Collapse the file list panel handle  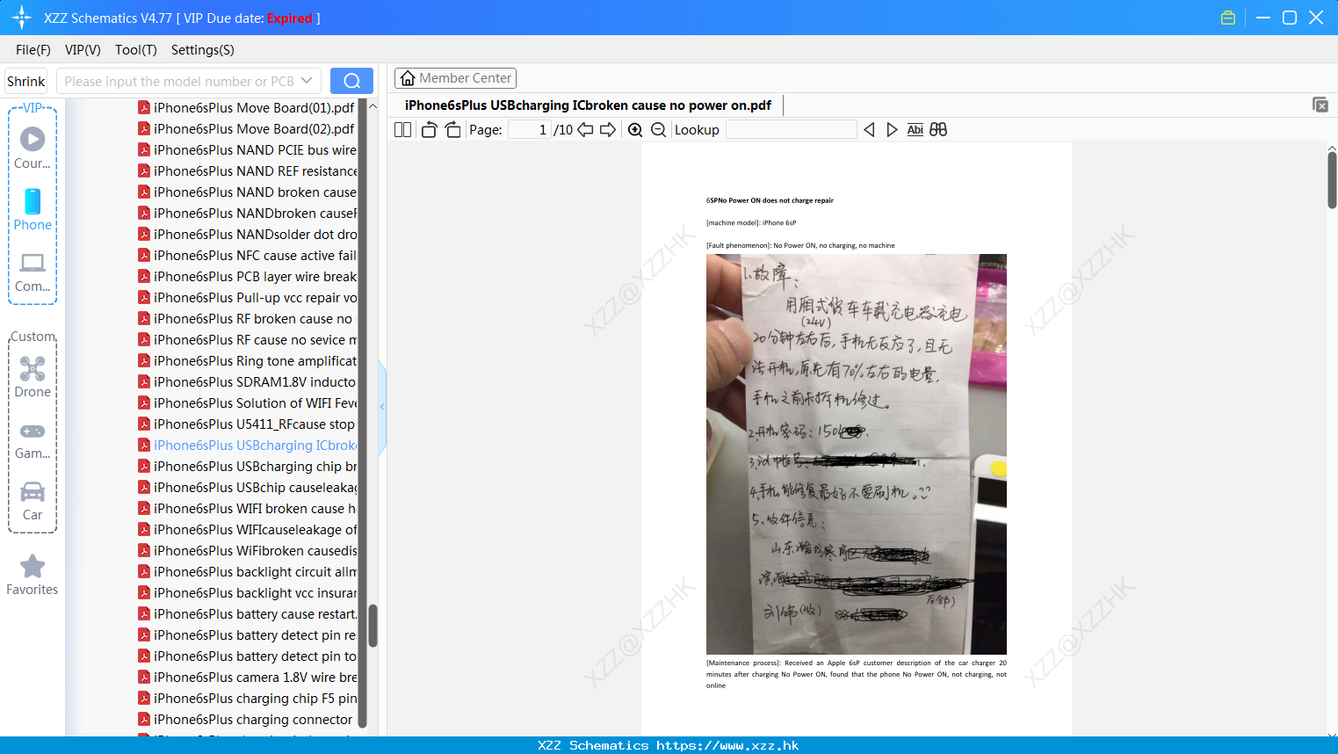(x=382, y=407)
